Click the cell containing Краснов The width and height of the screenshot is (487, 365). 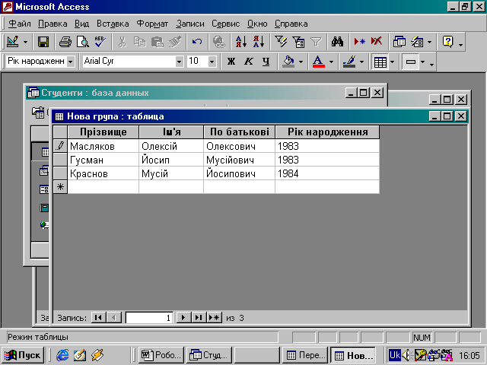(103, 173)
